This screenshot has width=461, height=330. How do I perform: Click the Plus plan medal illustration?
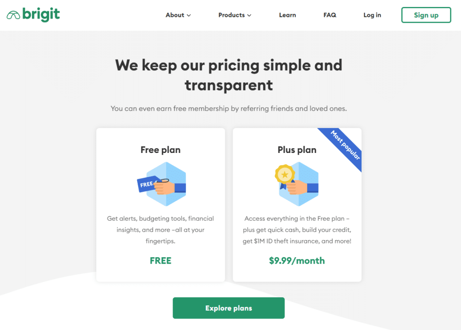pyautogui.click(x=297, y=184)
